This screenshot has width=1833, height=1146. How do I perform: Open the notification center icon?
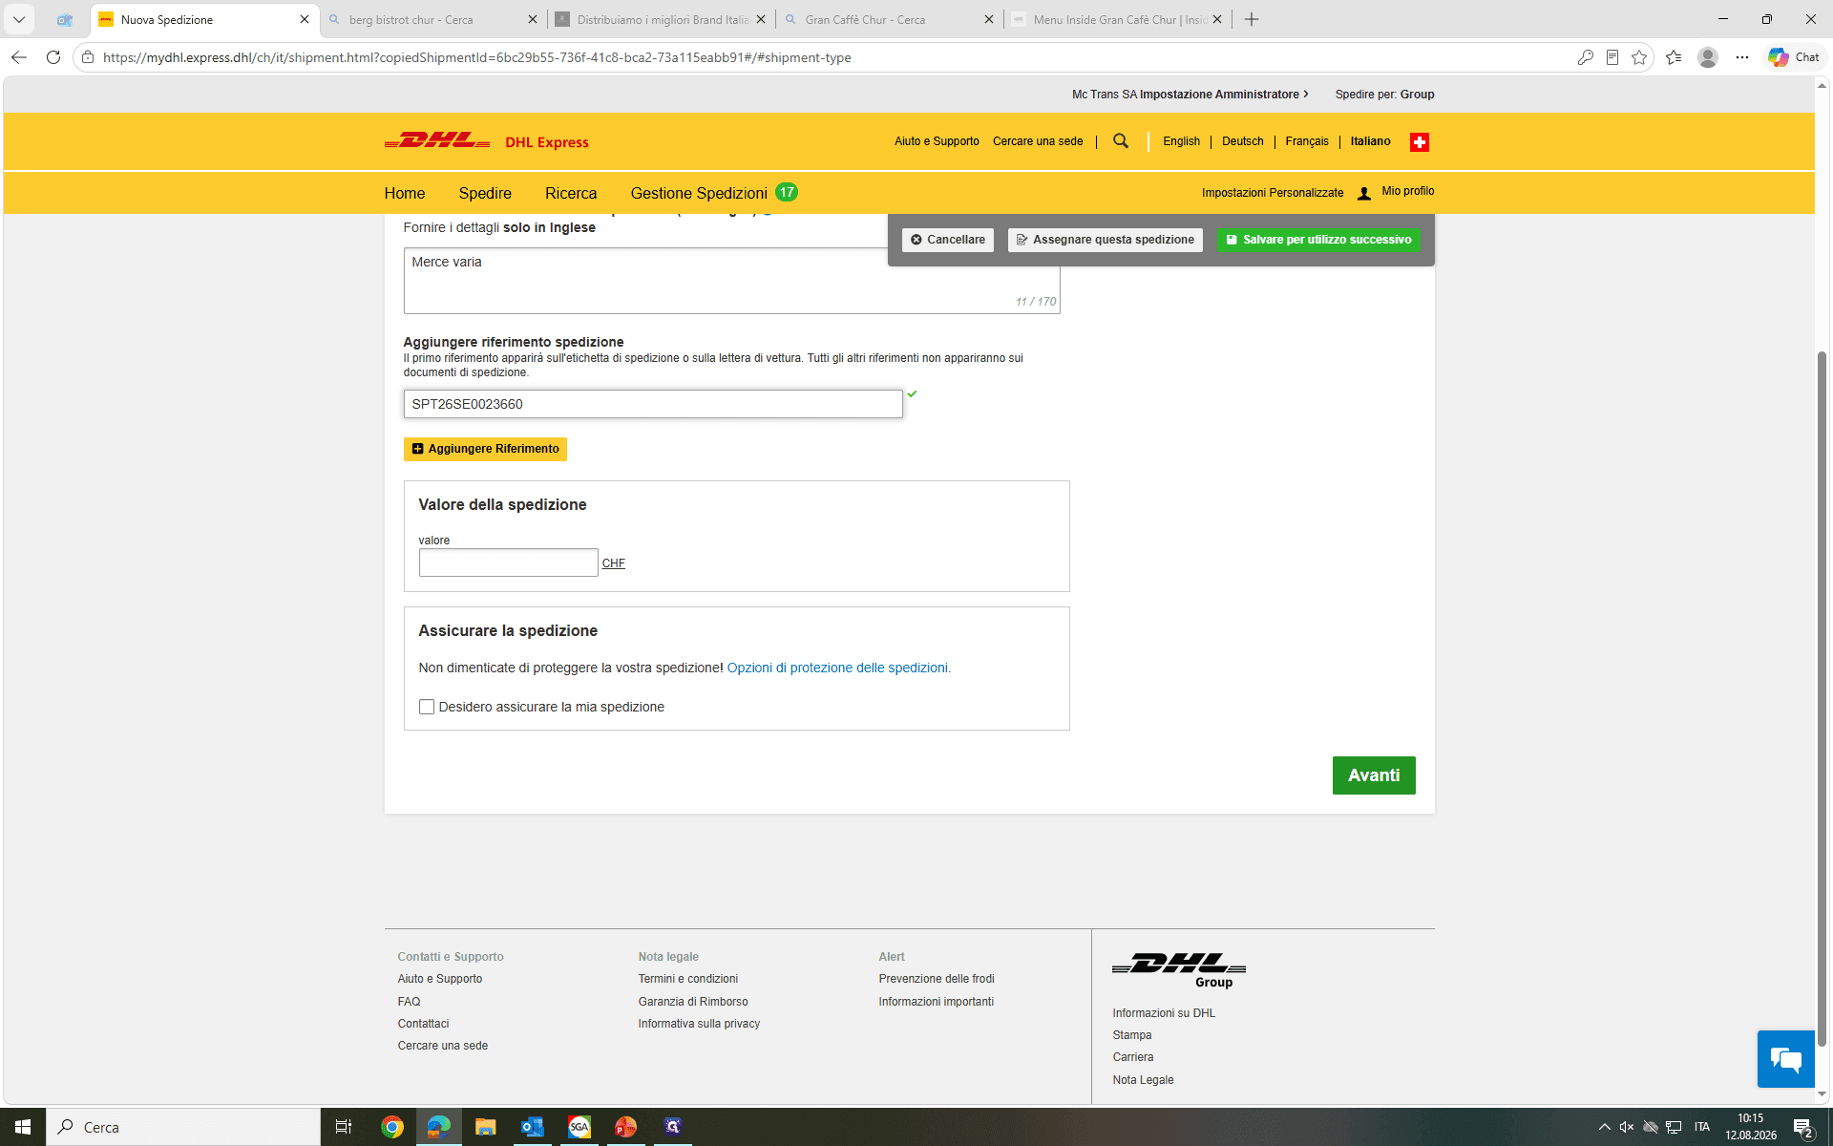coord(1802,1128)
